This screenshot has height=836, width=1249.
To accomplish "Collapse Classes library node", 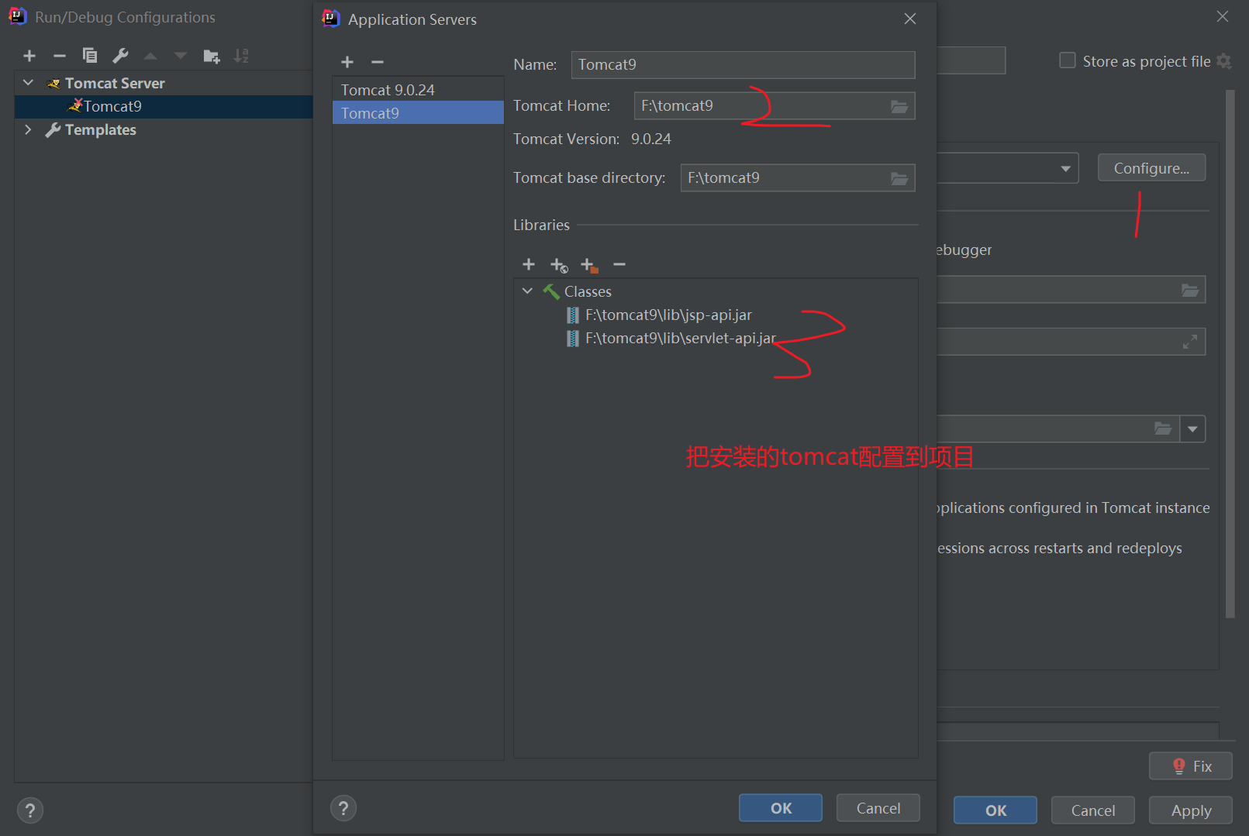I will [x=528, y=291].
